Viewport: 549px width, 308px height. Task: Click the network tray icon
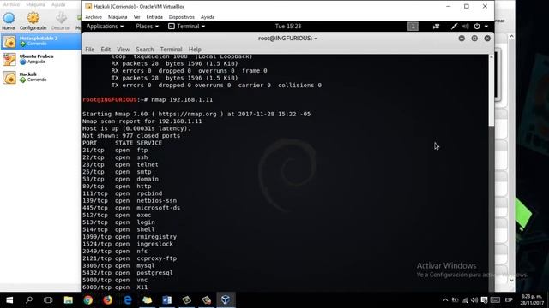coord(465,300)
